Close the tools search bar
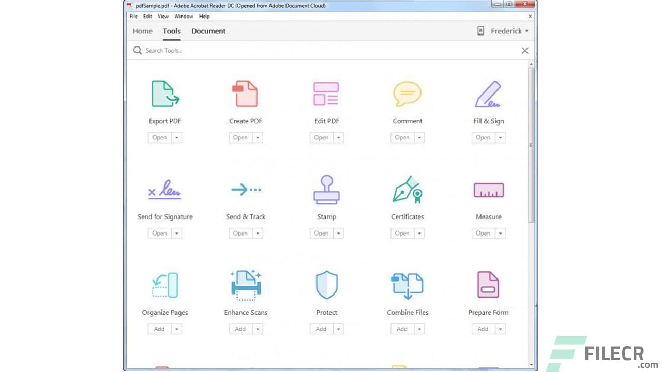662x372 pixels. coord(525,50)
